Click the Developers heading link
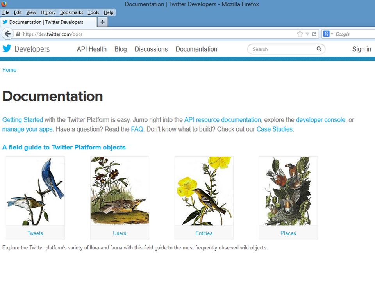Screen dimensions: 375x281 point(32,49)
